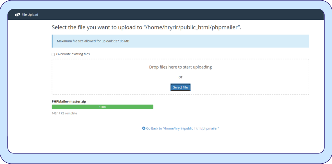Click the "143.17 KB complete" status text
The width and height of the screenshot is (332, 164).
coord(64,113)
